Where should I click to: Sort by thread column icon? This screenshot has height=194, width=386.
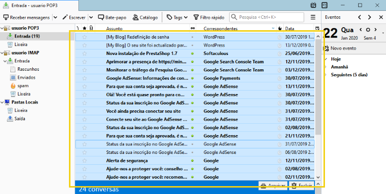click(78, 29)
